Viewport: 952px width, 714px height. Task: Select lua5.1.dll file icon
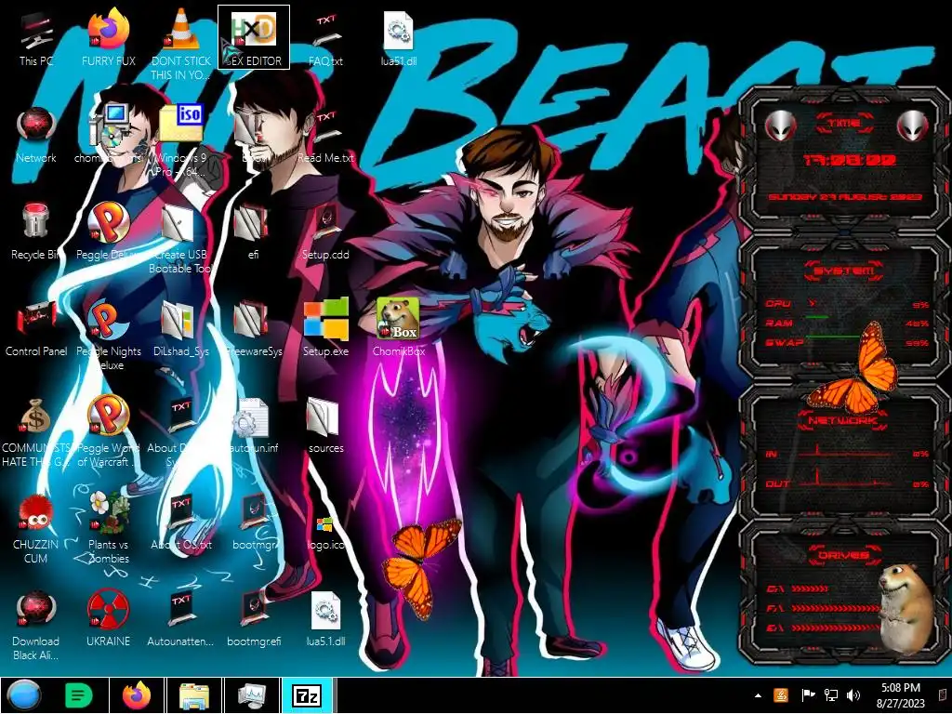click(x=326, y=618)
